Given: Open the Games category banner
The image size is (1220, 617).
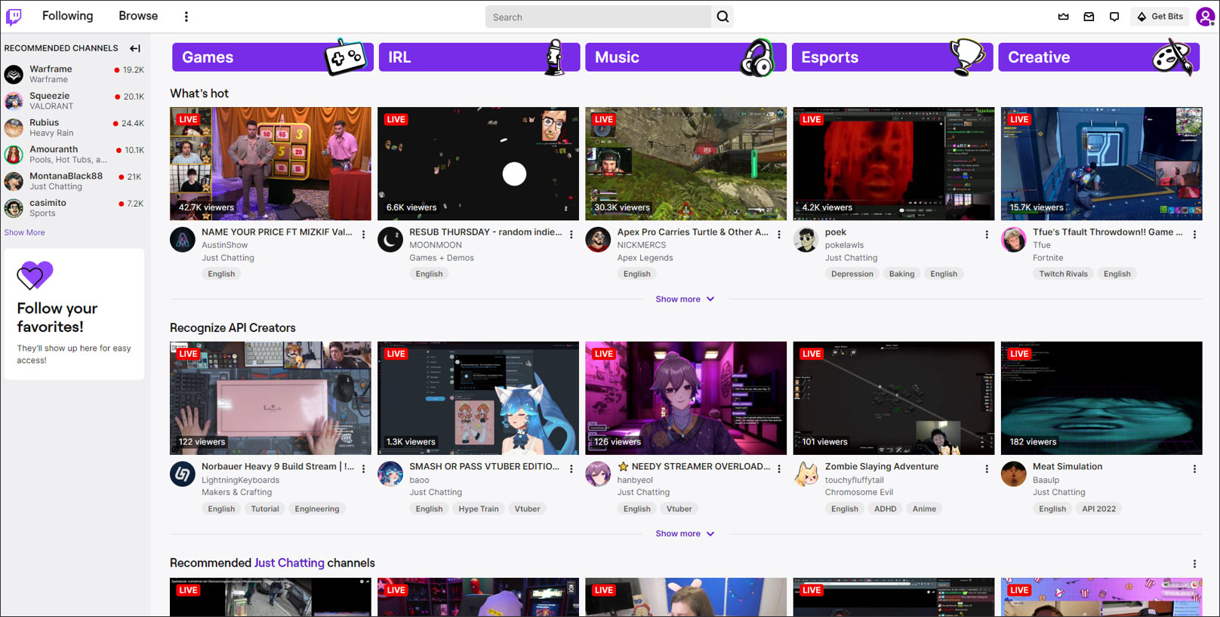Looking at the screenshot, I should (273, 57).
